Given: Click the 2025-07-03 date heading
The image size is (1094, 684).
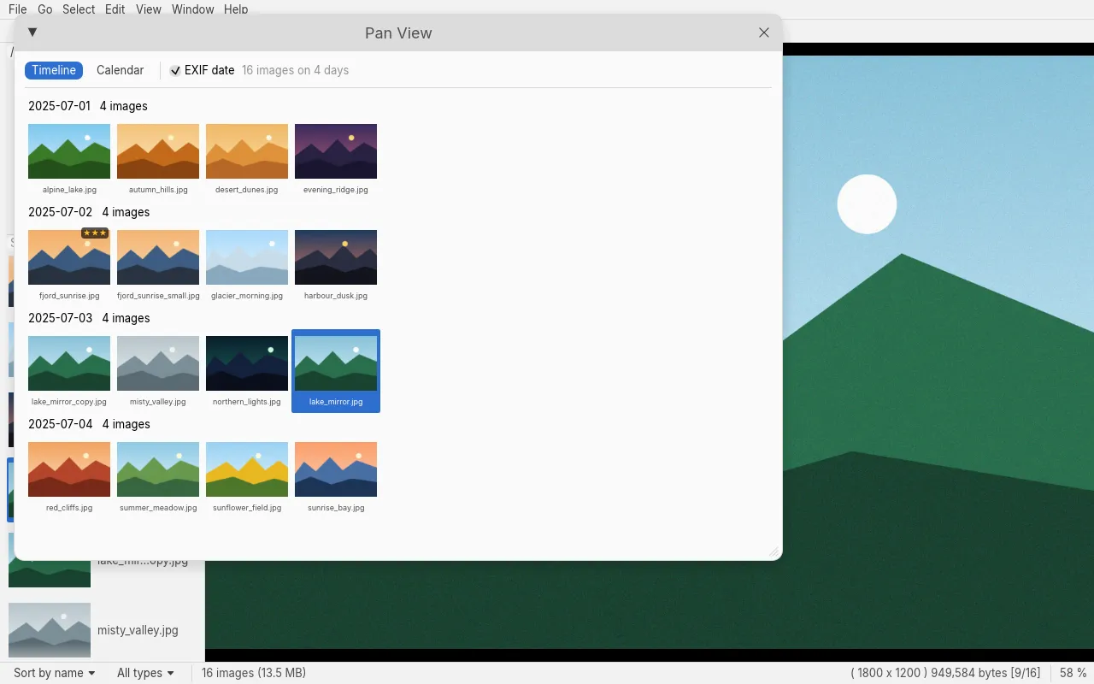Looking at the screenshot, I should pyautogui.click(x=60, y=318).
